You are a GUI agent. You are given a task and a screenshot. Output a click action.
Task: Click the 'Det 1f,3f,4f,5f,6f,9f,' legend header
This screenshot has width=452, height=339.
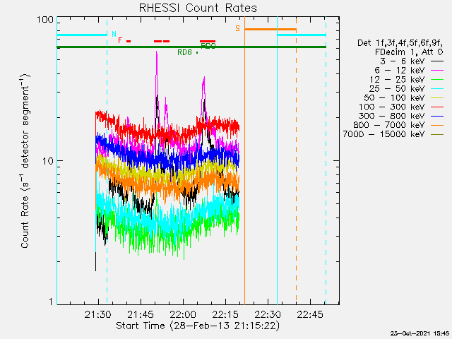pyautogui.click(x=400, y=43)
